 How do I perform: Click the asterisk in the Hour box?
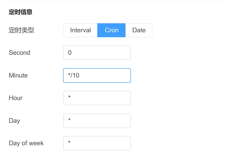(x=69, y=97)
